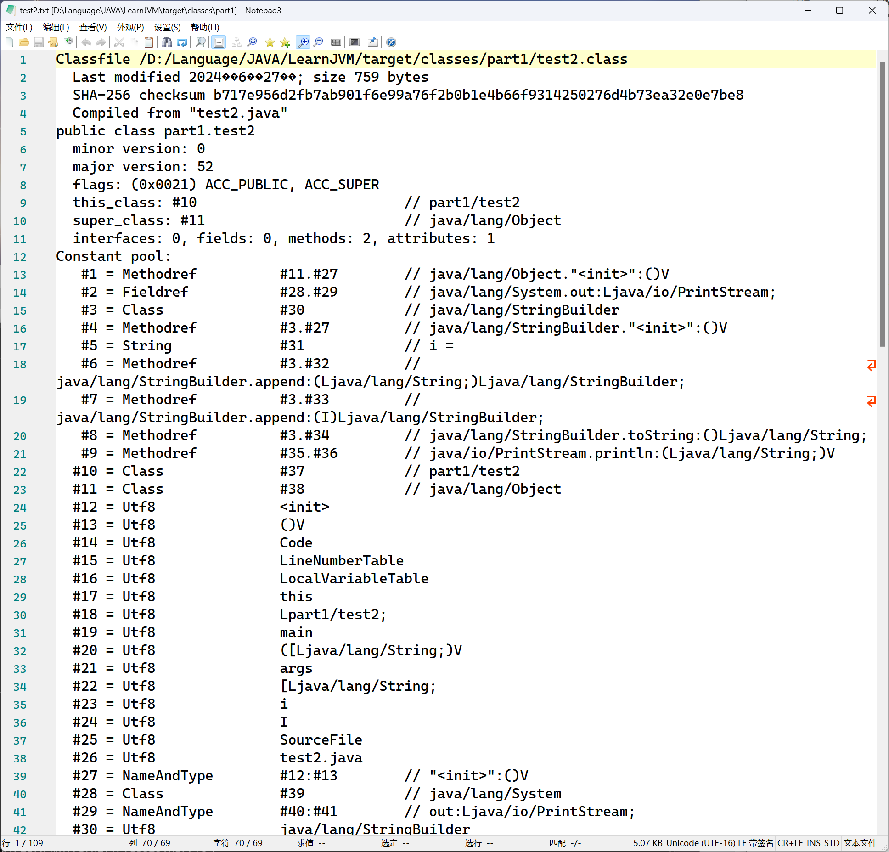Click the Zoom Out magnifier icon

click(318, 43)
